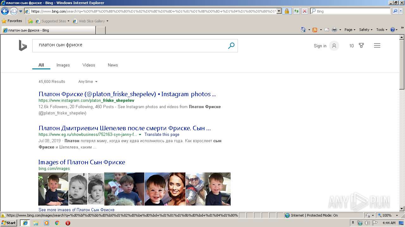This screenshot has height=227, width=405.
Task: Click the Opera red taskbar icon
Action: 68,223
